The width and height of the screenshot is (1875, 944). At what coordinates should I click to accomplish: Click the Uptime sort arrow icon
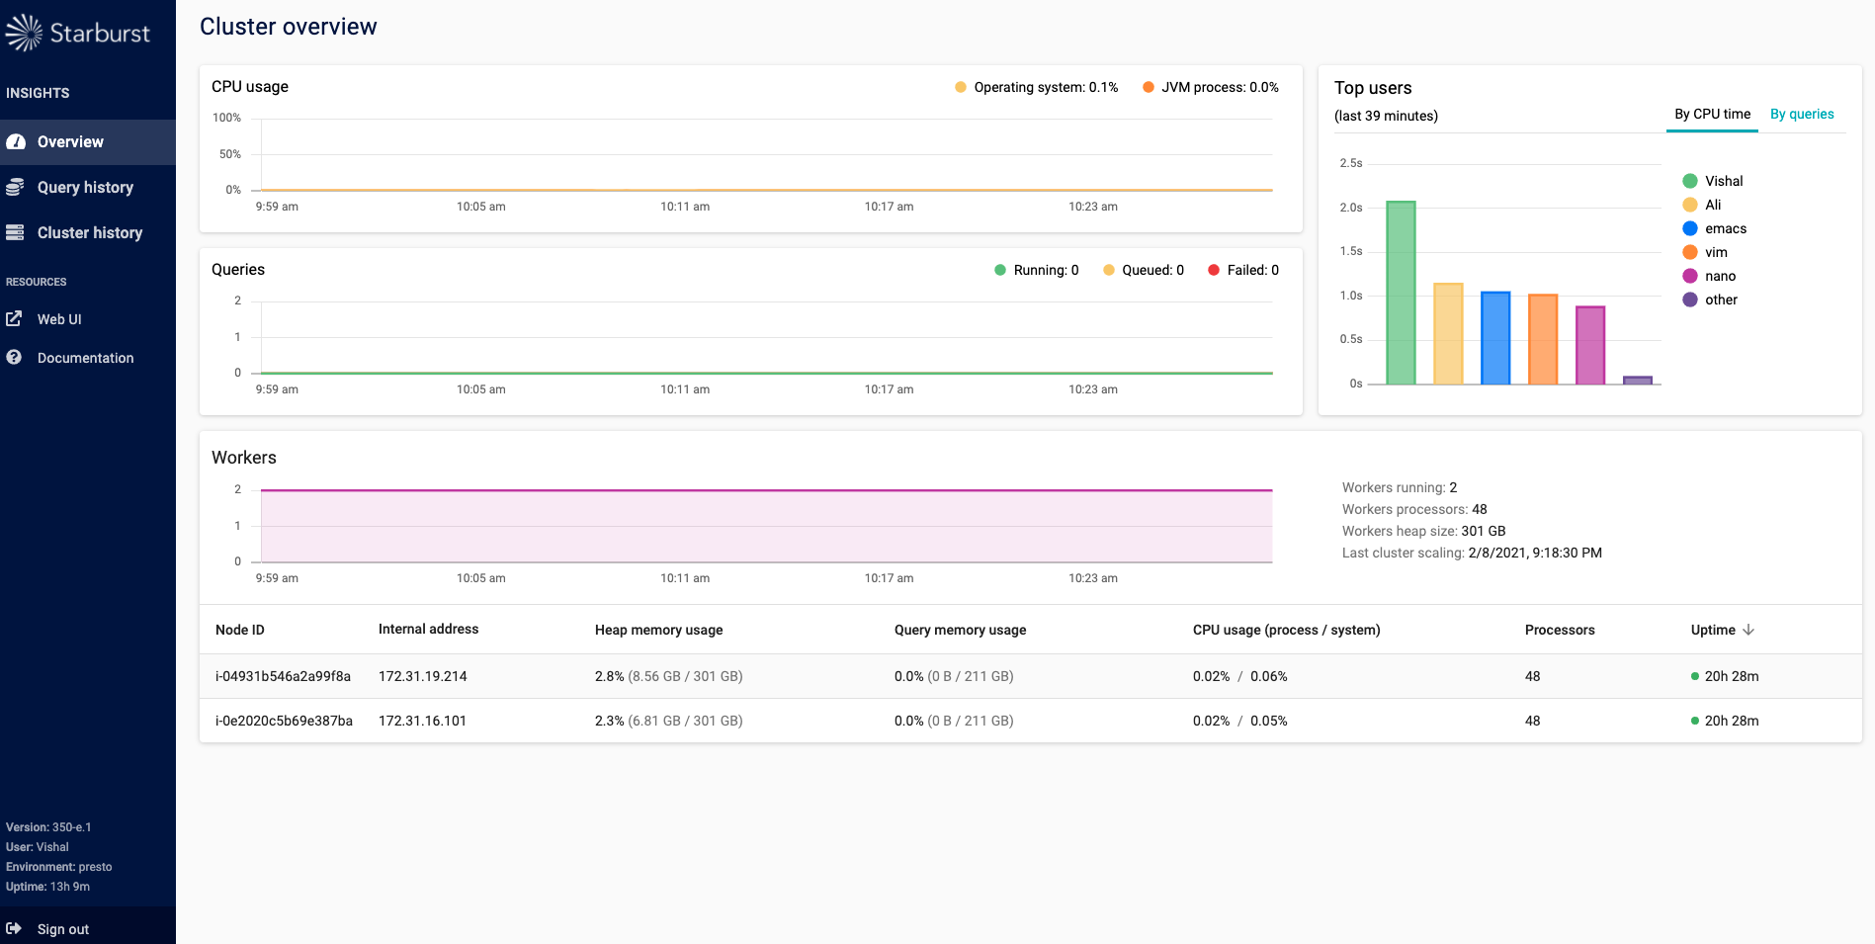pyautogui.click(x=1748, y=630)
